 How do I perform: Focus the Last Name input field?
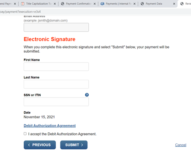(56, 84)
